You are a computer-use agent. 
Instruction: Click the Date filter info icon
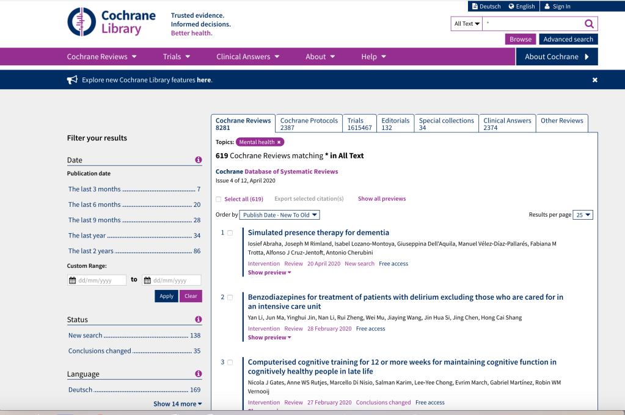click(198, 160)
